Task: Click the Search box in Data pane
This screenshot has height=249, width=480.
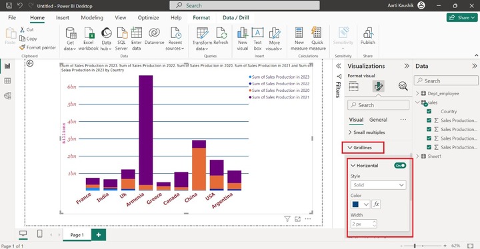Action: click(446, 81)
